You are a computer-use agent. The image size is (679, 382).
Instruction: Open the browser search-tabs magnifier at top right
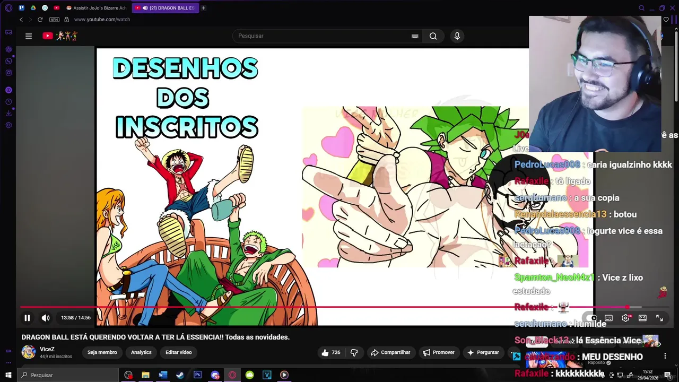click(641, 8)
